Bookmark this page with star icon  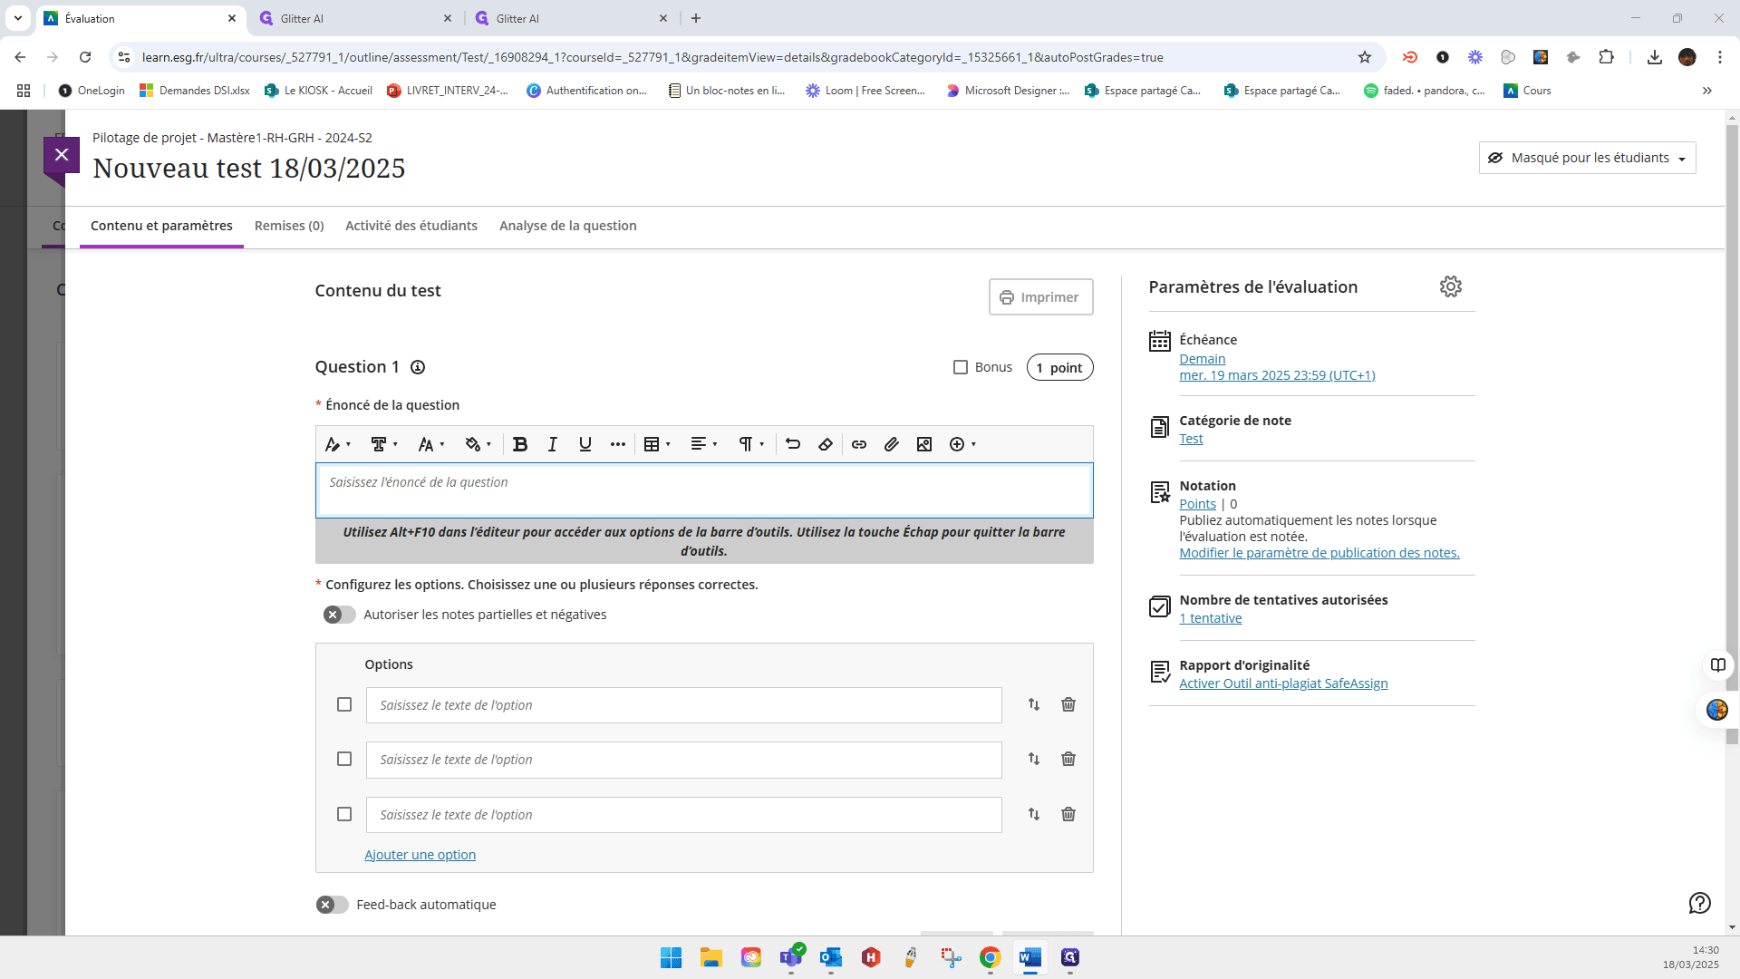point(1365,57)
